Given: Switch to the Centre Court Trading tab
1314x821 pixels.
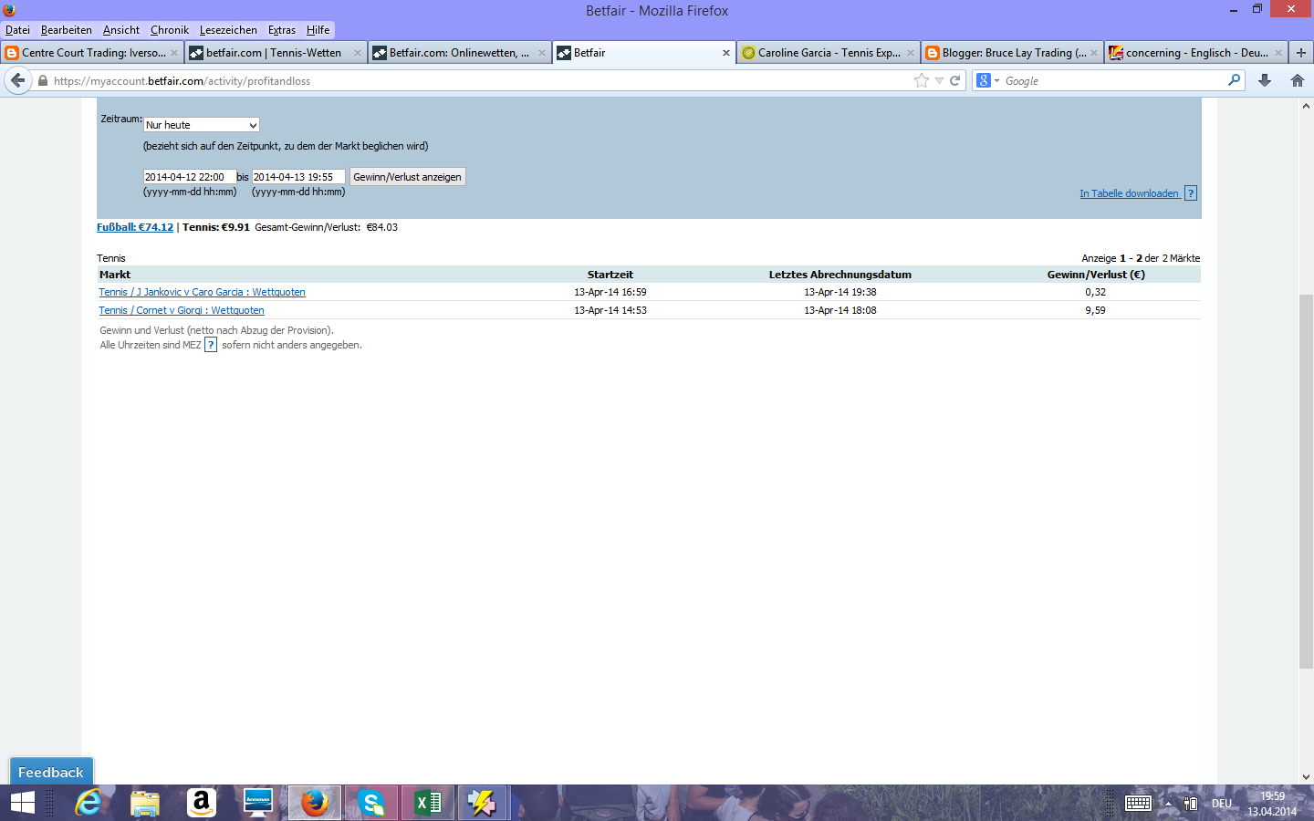Looking at the screenshot, I should pos(92,53).
